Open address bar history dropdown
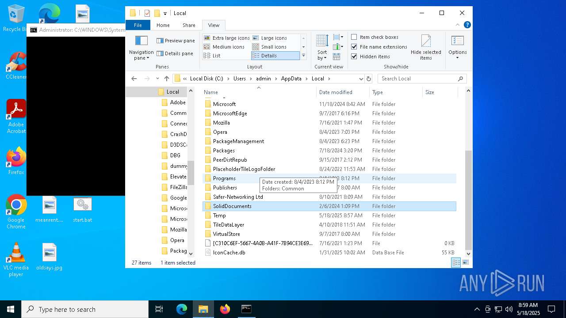 pos(361,79)
